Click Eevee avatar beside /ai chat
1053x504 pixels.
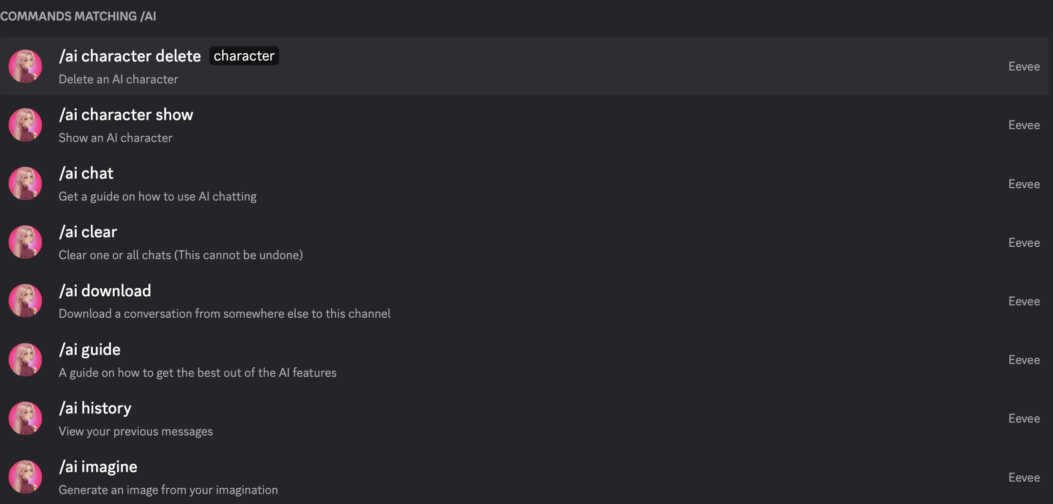pyautogui.click(x=25, y=183)
